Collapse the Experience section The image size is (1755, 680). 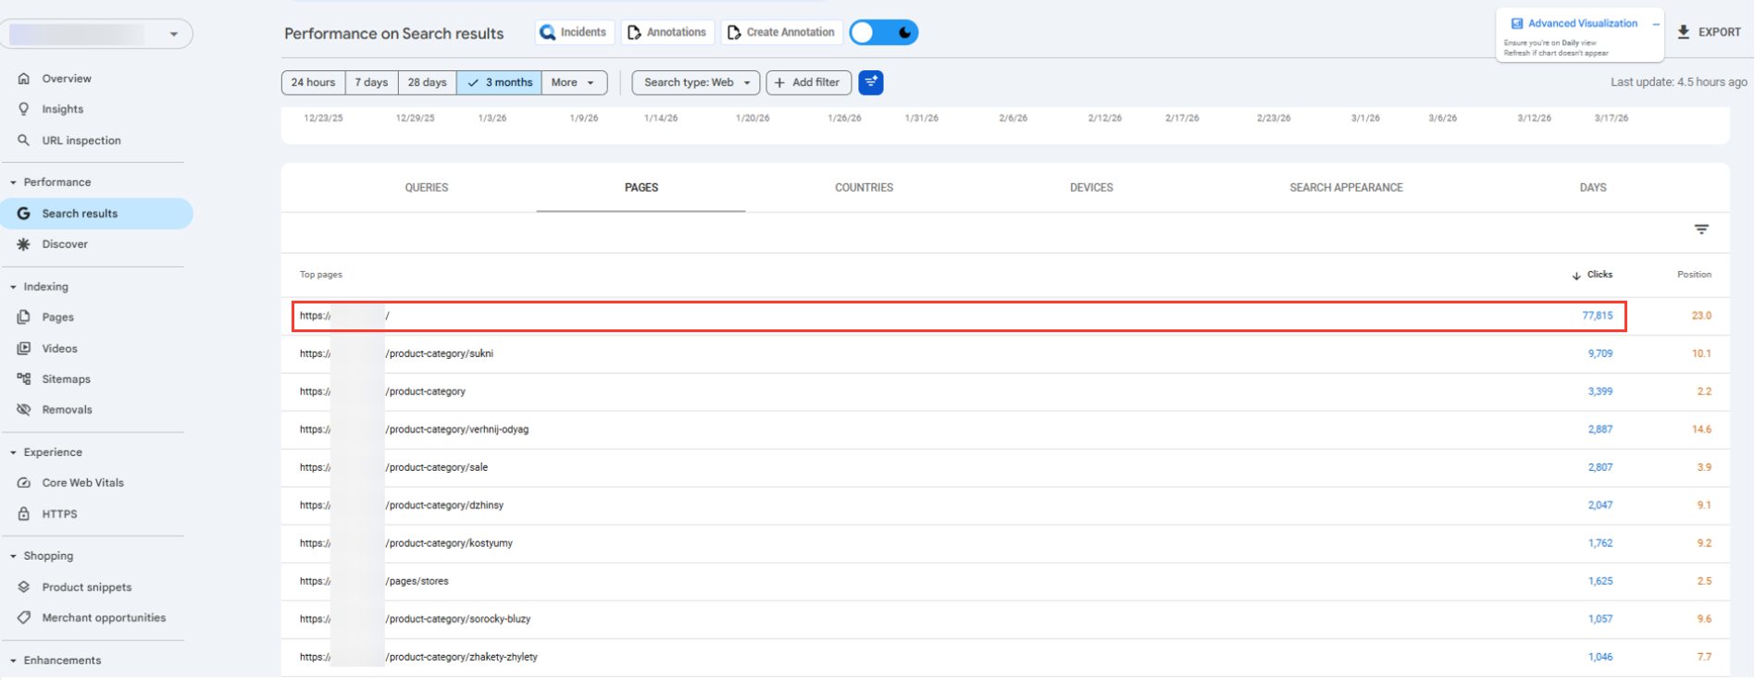click(x=13, y=453)
